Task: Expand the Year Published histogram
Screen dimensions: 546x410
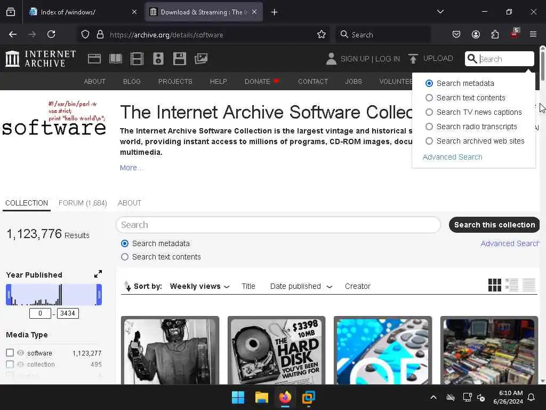Action: [x=98, y=274]
